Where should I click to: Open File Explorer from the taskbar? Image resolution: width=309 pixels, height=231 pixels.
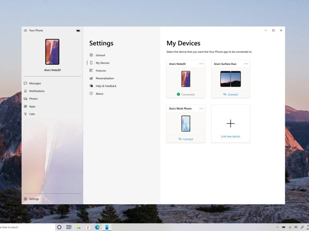[x=78, y=227]
